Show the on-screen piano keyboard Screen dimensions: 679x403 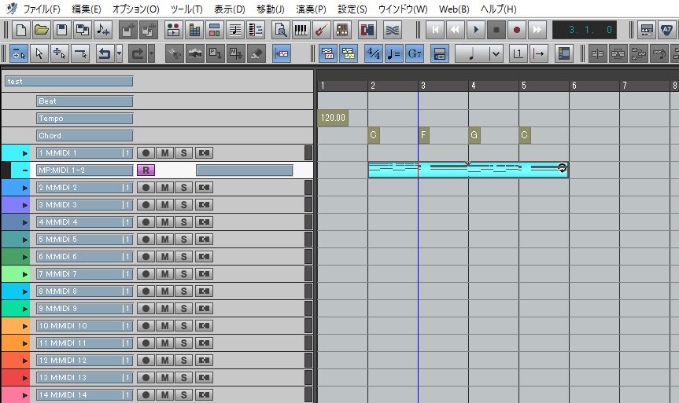tap(301, 30)
